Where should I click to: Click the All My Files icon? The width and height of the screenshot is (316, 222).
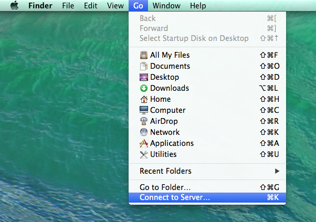tap(144, 55)
